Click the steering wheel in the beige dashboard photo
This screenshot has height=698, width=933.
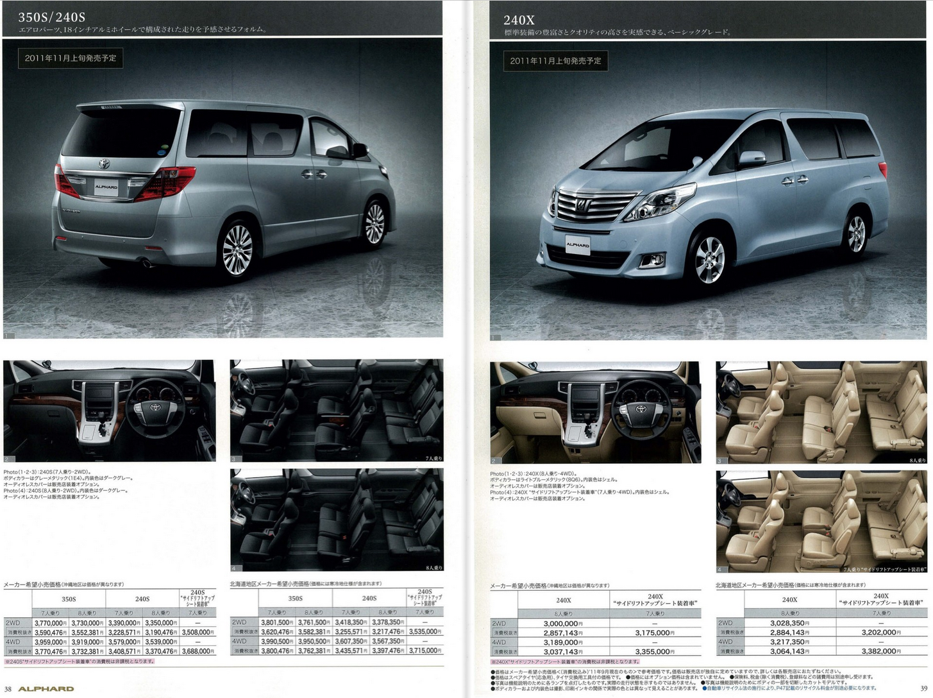click(641, 411)
